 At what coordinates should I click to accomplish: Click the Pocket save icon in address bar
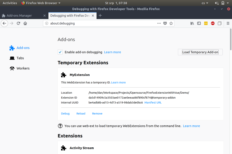tap(165, 23)
